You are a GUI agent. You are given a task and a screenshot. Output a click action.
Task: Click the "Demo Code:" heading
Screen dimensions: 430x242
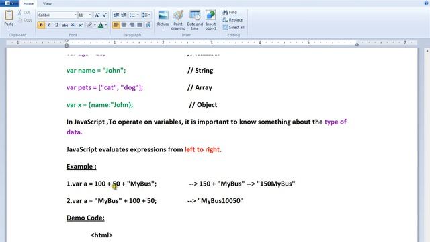click(85, 218)
